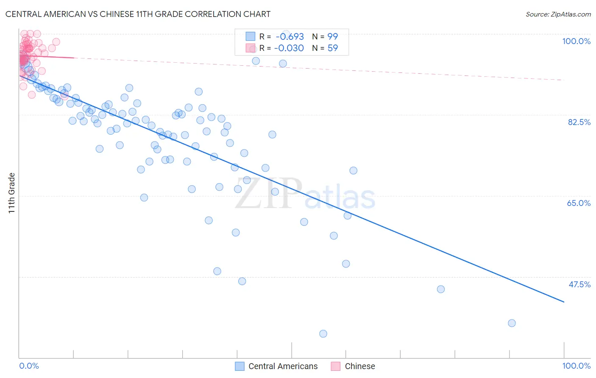Click the N = 59 value in legend
This screenshot has width=596, height=378.
(x=325, y=48)
